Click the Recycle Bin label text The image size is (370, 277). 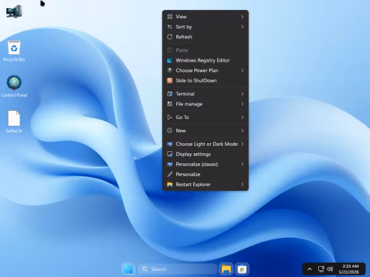click(14, 60)
